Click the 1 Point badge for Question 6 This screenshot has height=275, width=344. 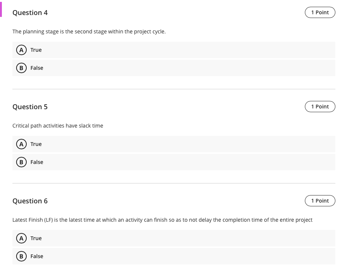pyautogui.click(x=320, y=200)
